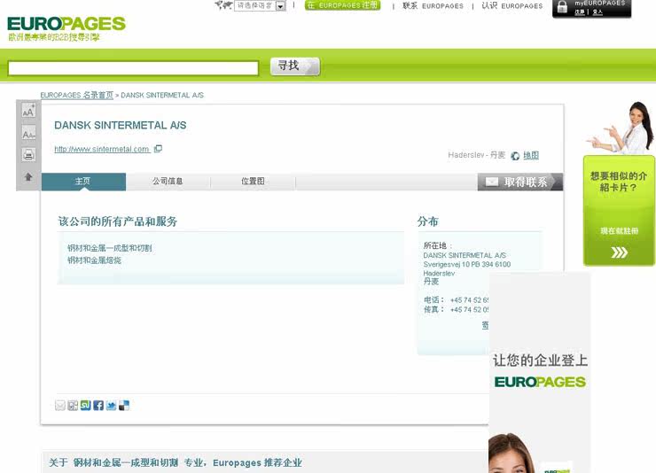Click the 想要相似的介紹卡片? text
The image size is (656, 473).
click(619, 182)
